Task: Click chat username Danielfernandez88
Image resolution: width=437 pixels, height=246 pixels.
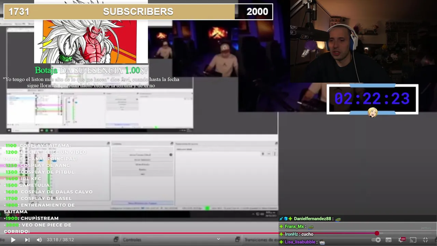Action: click(x=312, y=219)
